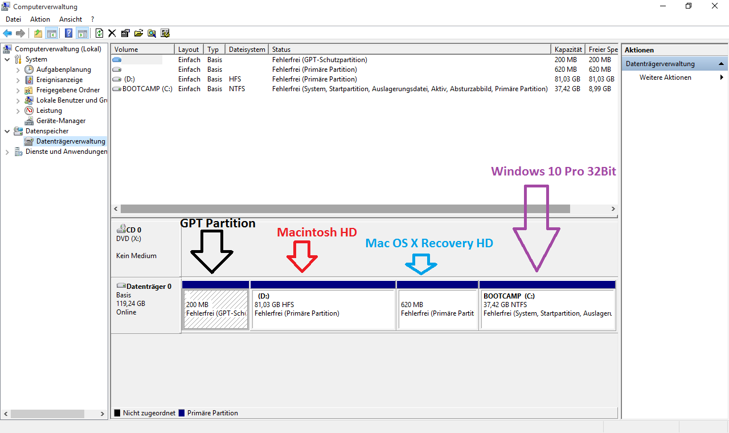Select the Datenträgerverwaltung tree icon
Image resolution: width=729 pixels, height=433 pixels.
pos(29,141)
